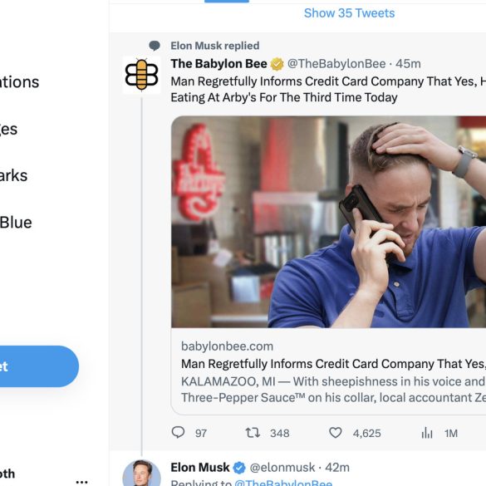Retweet the Babylon Bee tweet
The height and width of the screenshot is (486, 486).
pos(253,432)
